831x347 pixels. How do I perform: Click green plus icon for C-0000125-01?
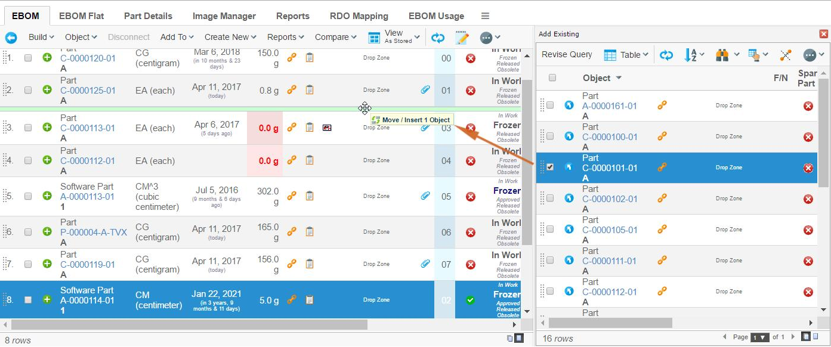[x=47, y=90]
